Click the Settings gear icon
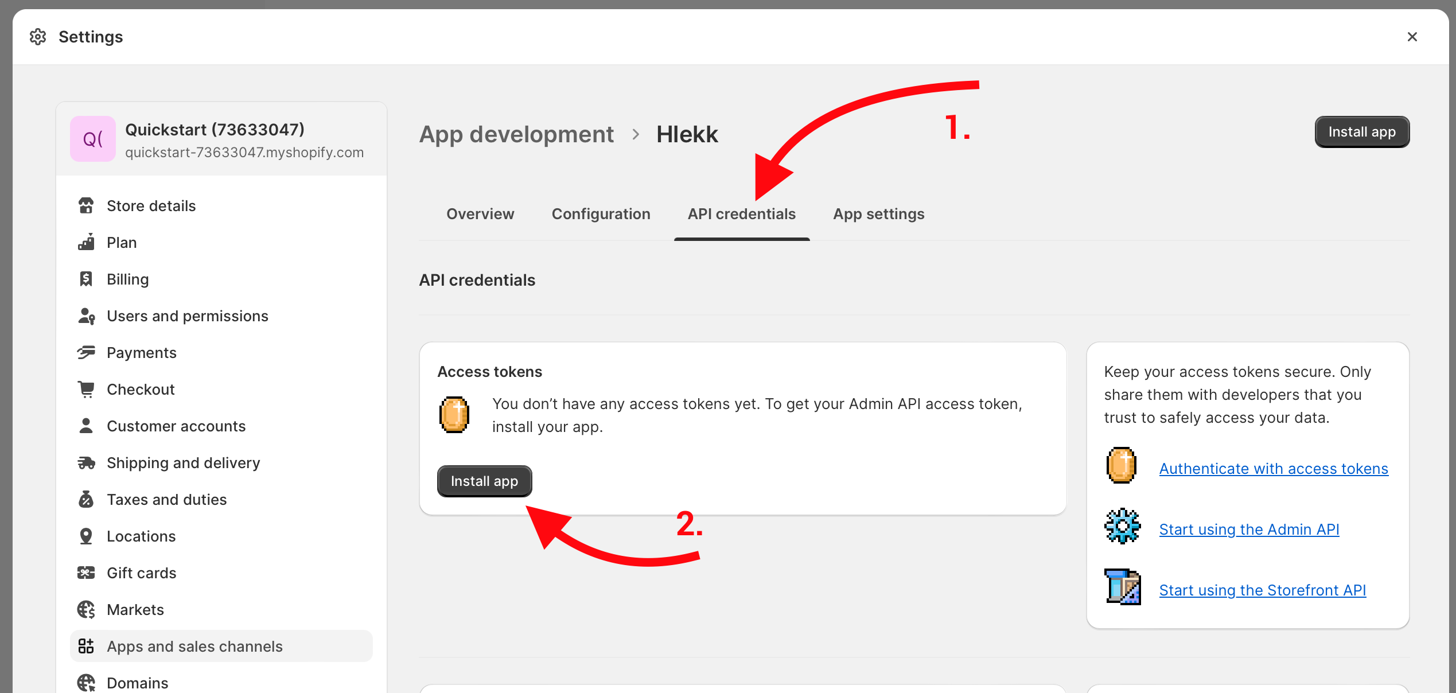1456x693 pixels. [x=38, y=37]
